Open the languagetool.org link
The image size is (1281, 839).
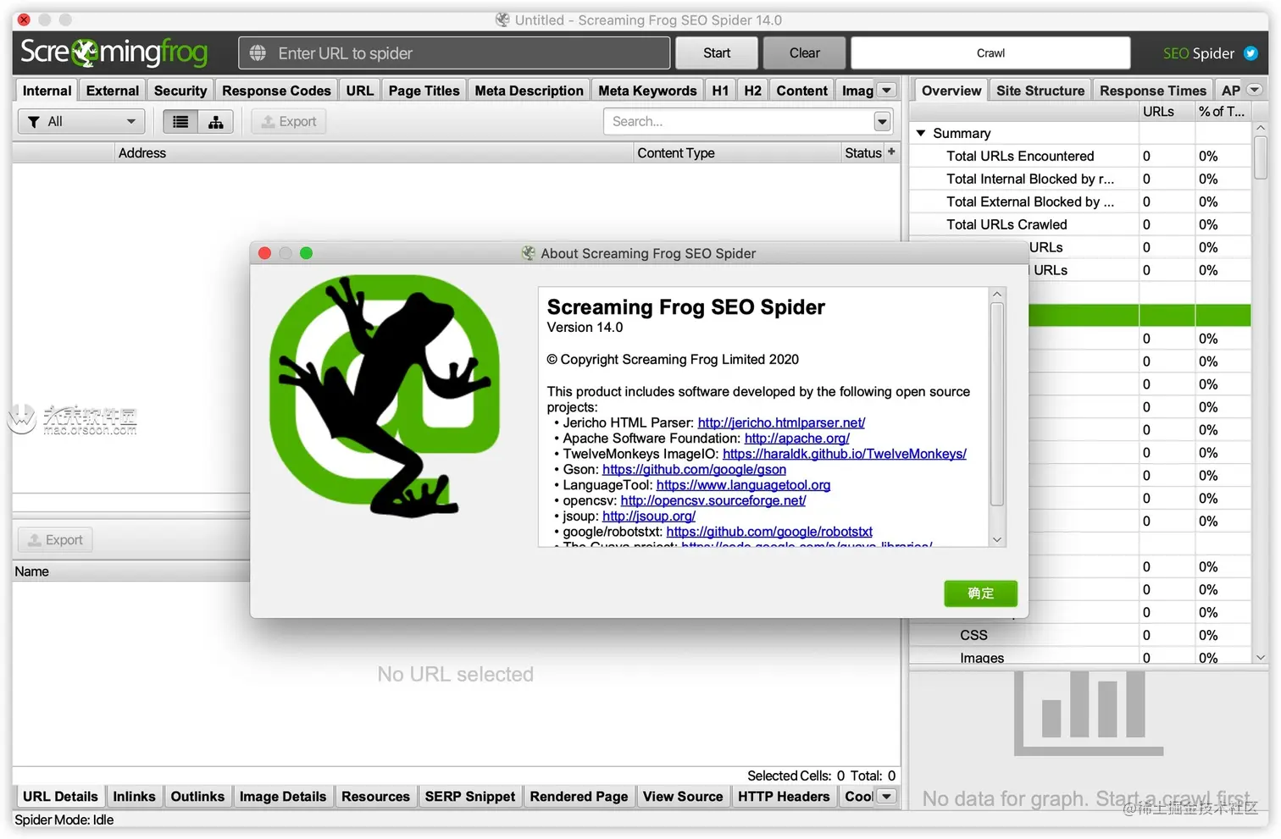click(743, 485)
